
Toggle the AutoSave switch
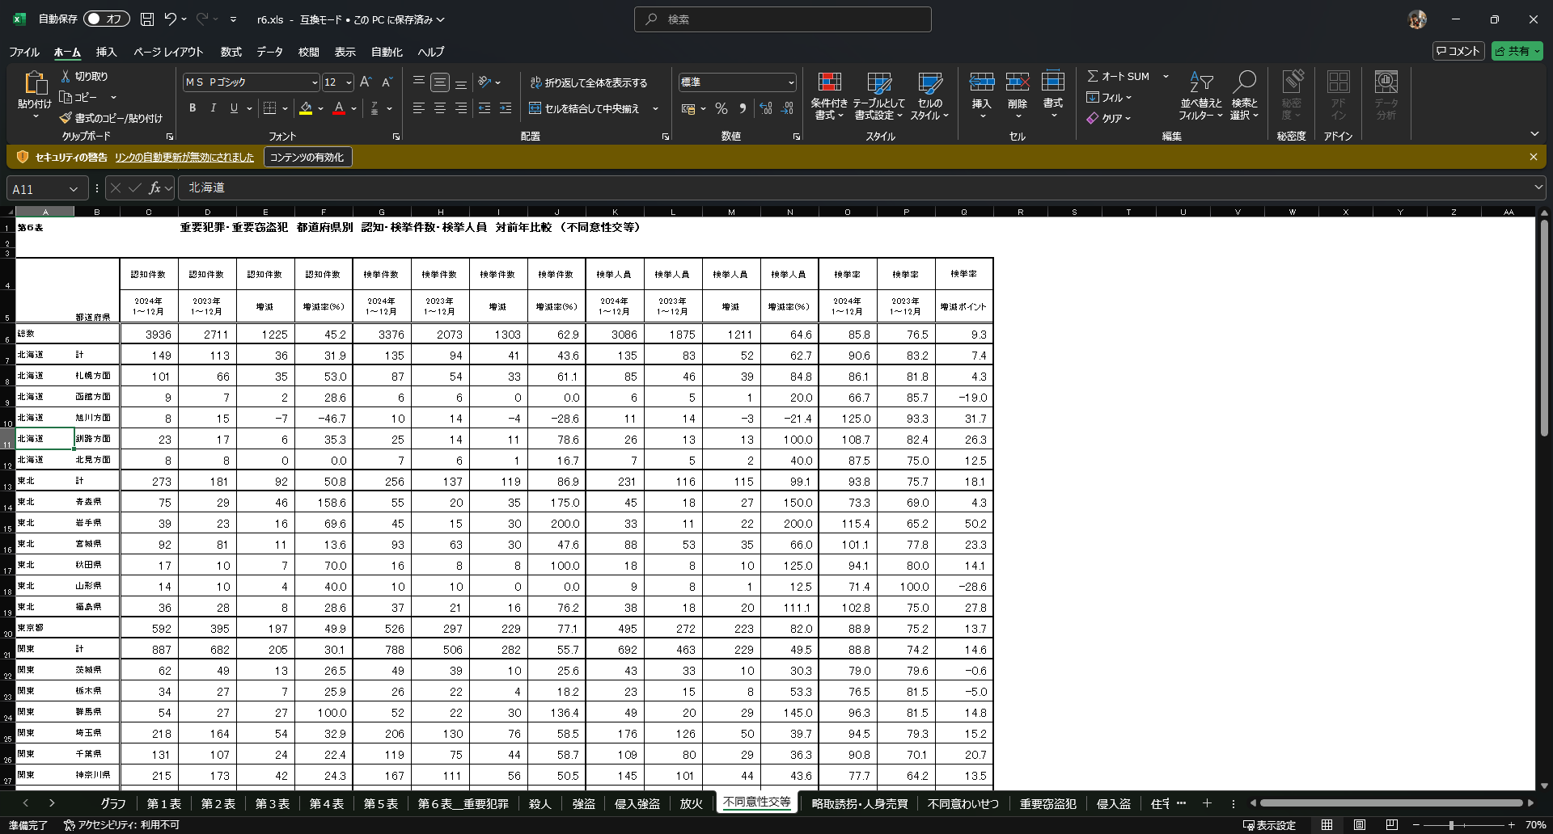pyautogui.click(x=106, y=19)
